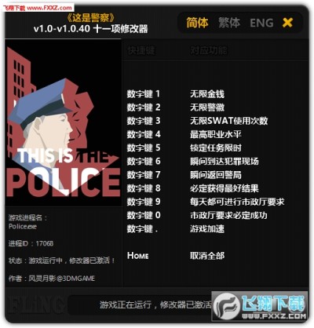
Task: Toggle 无限金钱 cheat option
Action: point(207,94)
